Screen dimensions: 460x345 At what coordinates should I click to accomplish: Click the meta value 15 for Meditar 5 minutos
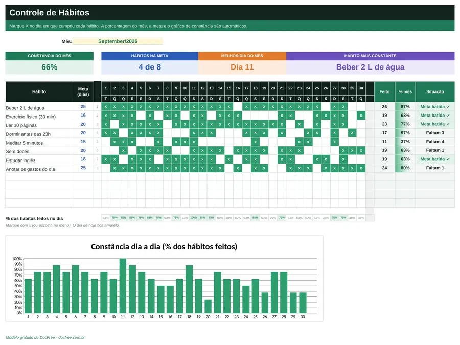[83, 142]
